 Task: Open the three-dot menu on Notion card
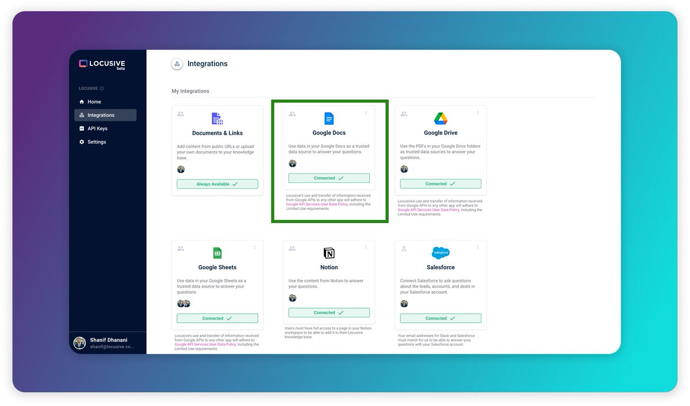click(366, 247)
